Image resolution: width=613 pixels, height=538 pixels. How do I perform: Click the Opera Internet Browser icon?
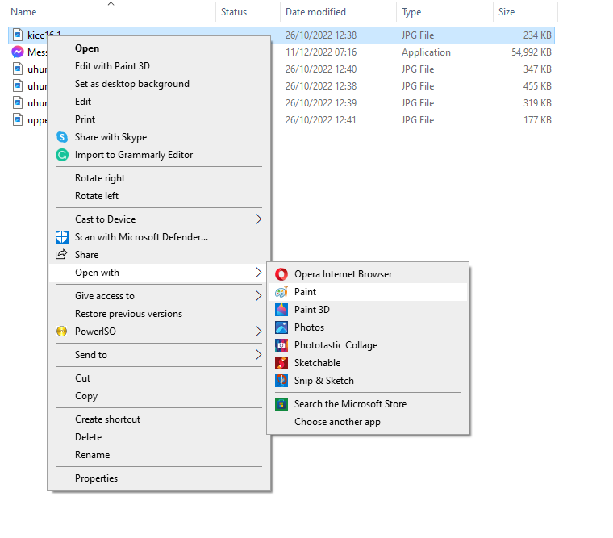pos(281,274)
